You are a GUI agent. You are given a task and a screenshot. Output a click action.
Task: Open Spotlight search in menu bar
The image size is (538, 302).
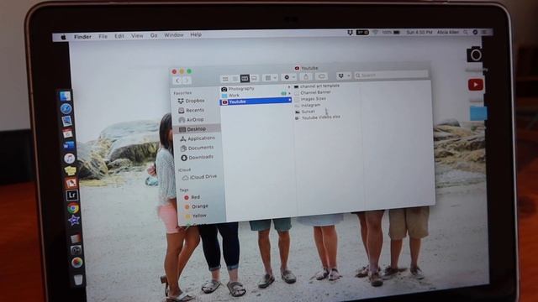(x=465, y=32)
